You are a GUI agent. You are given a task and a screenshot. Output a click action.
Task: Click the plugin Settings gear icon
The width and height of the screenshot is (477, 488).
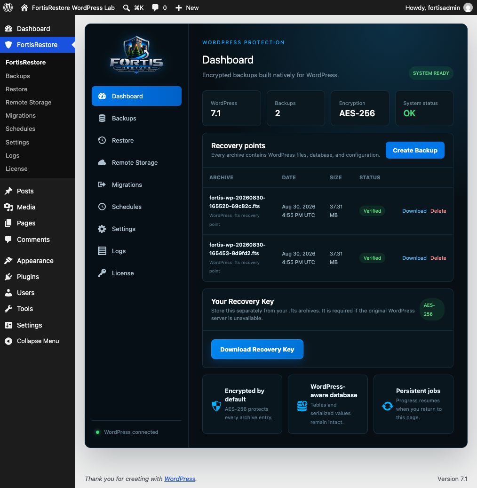pos(102,229)
